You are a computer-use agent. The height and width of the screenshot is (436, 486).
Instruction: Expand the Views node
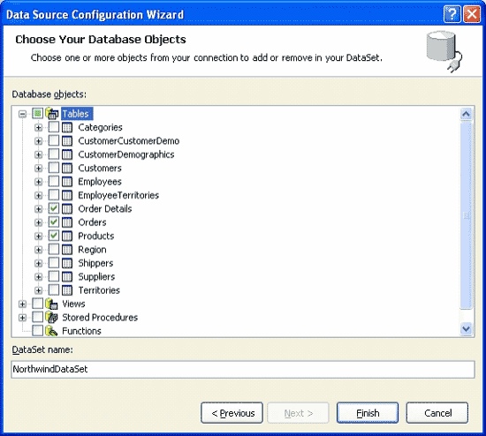coord(22,304)
